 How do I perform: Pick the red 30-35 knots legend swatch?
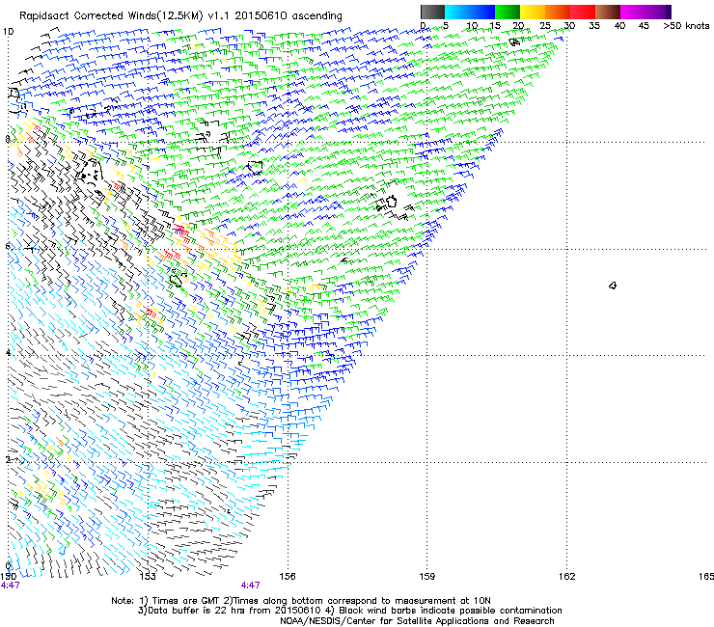(x=582, y=12)
